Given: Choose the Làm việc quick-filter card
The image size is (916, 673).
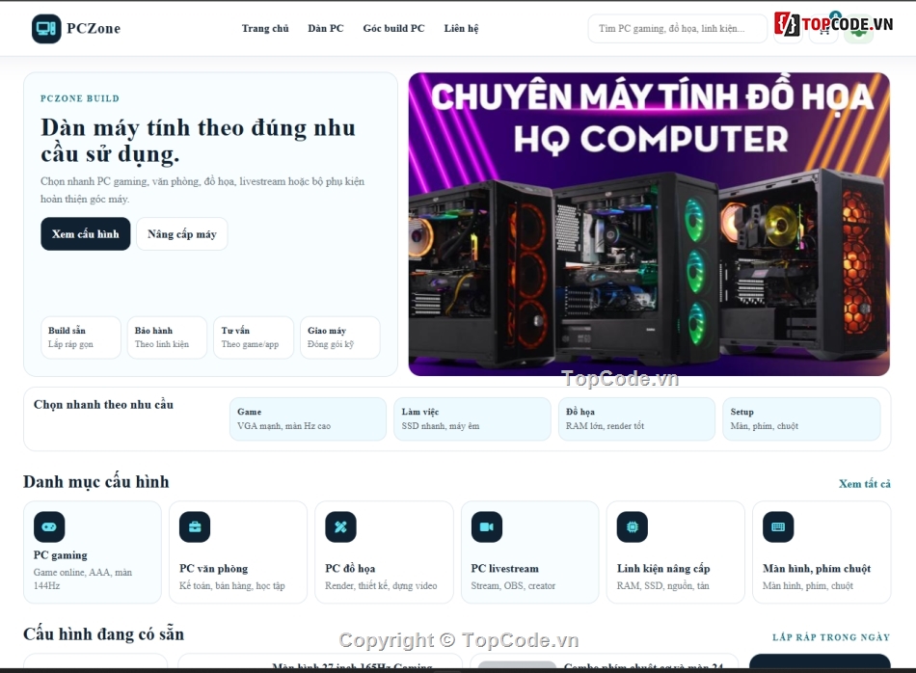Looking at the screenshot, I should tap(472, 418).
